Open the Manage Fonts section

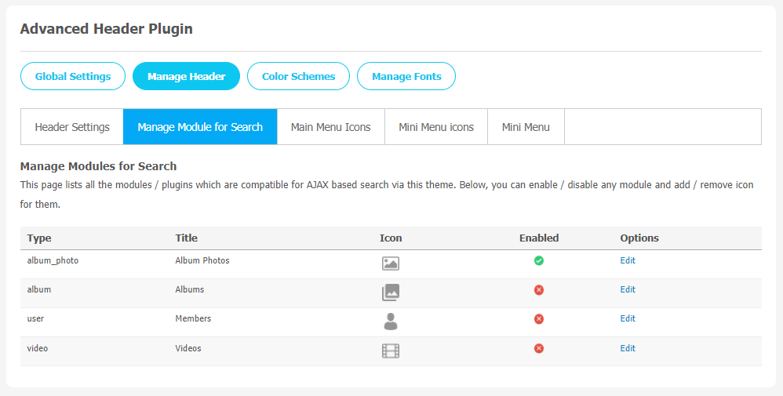[406, 76]
